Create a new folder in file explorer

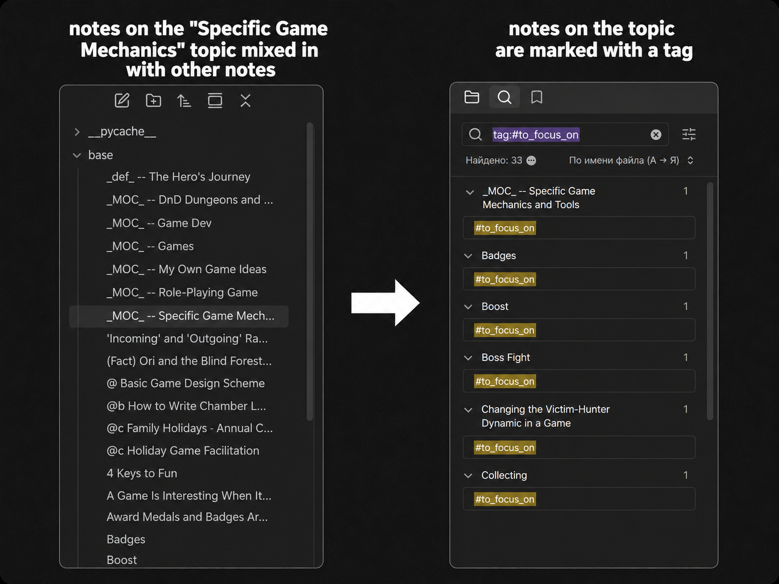click(x=153, y=101)
